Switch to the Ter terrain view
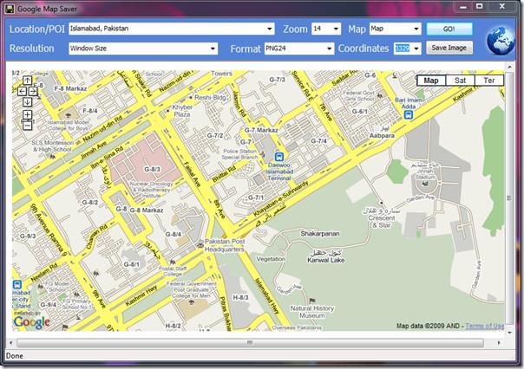 tap(489, 81)
